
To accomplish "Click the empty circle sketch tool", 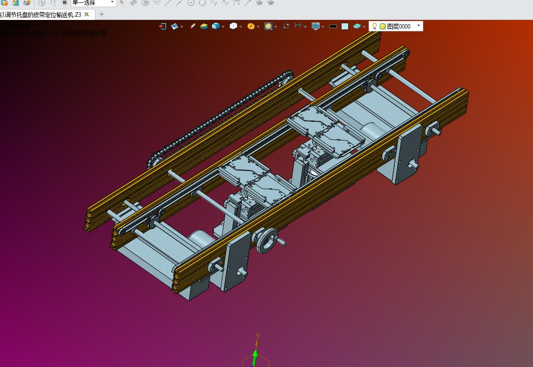I will point(202,3).
